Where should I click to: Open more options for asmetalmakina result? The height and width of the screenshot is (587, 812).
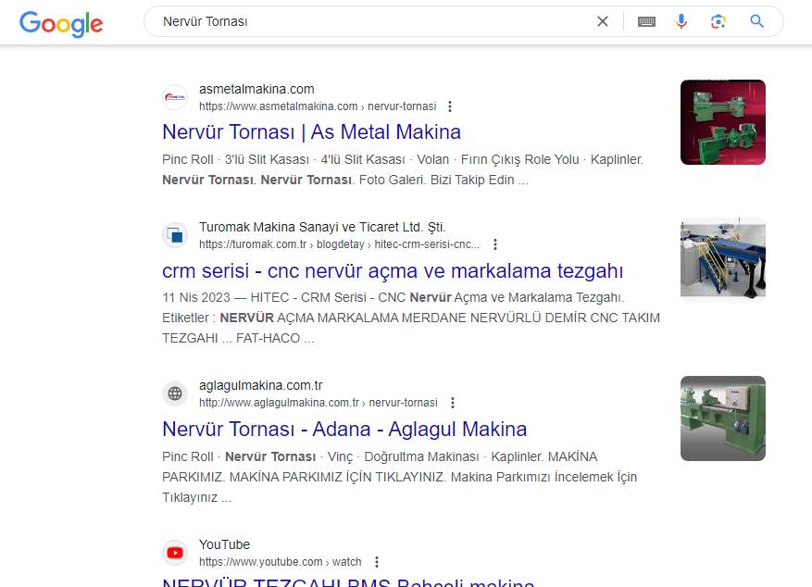tap(450, 106)
